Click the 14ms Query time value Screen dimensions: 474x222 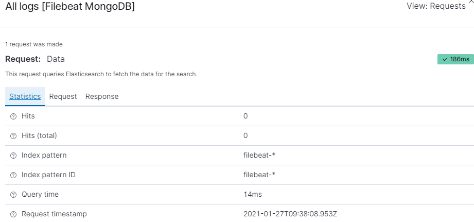pyautogui.click(x=252, y=194)
